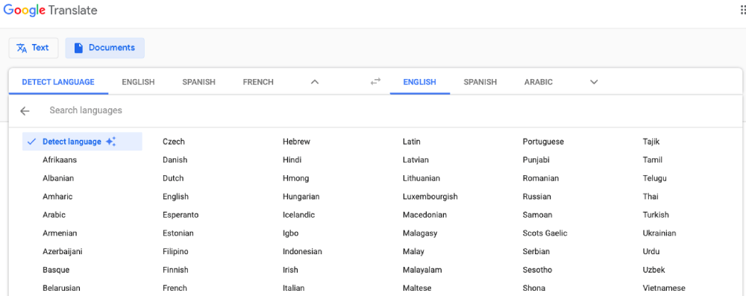Pick Czech as source language
Viewport: 746px width, 296px height.
click(x=174, y=142)
